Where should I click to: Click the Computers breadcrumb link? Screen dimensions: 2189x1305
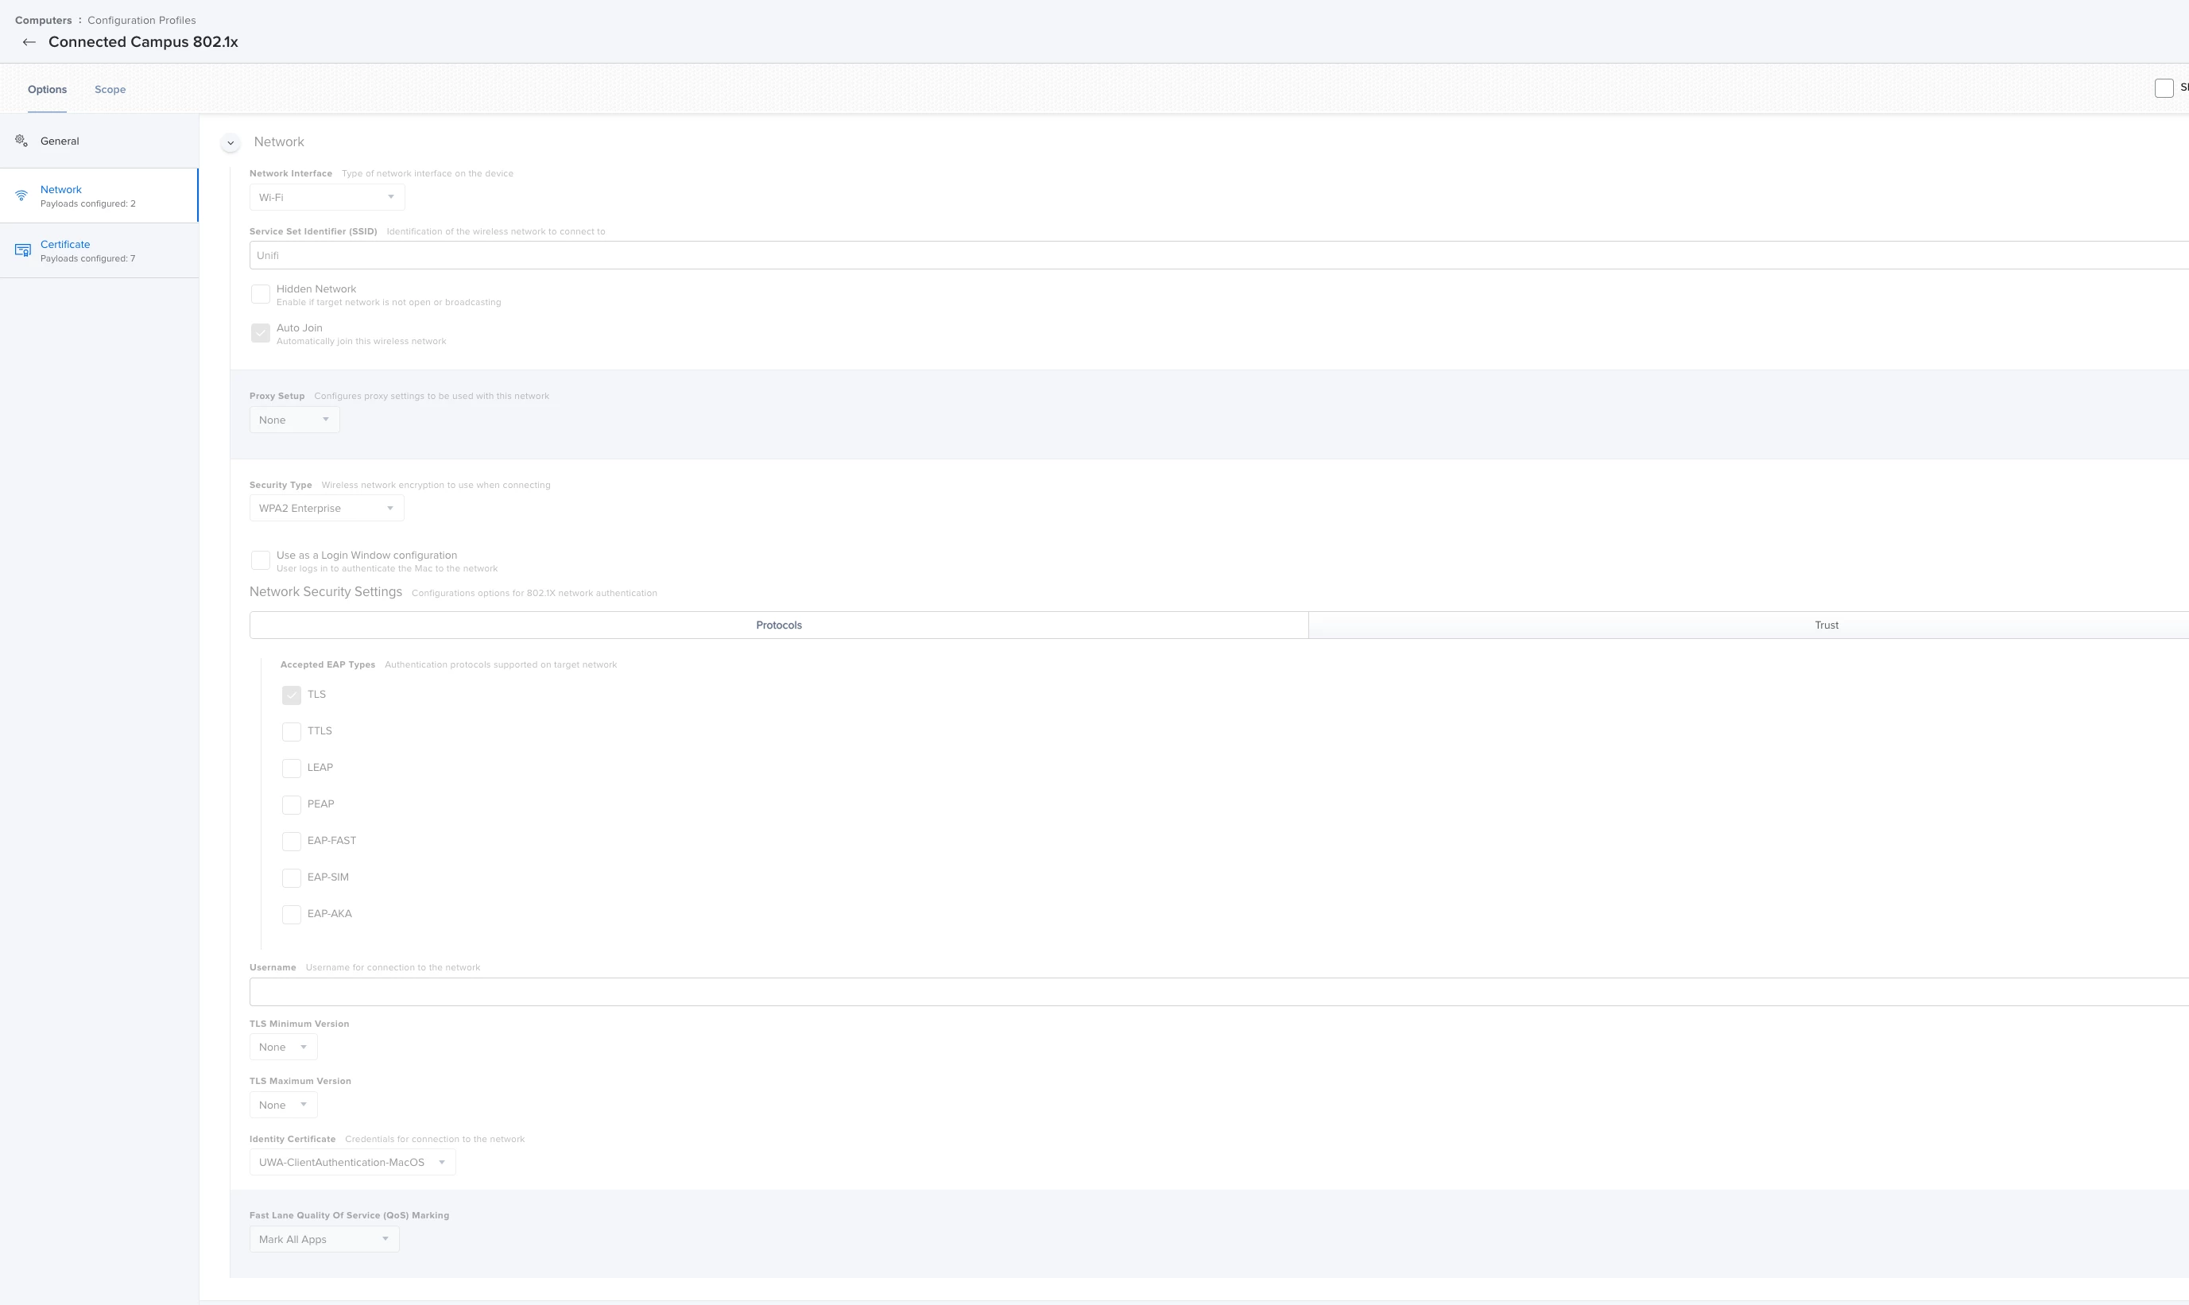[43, 20]
